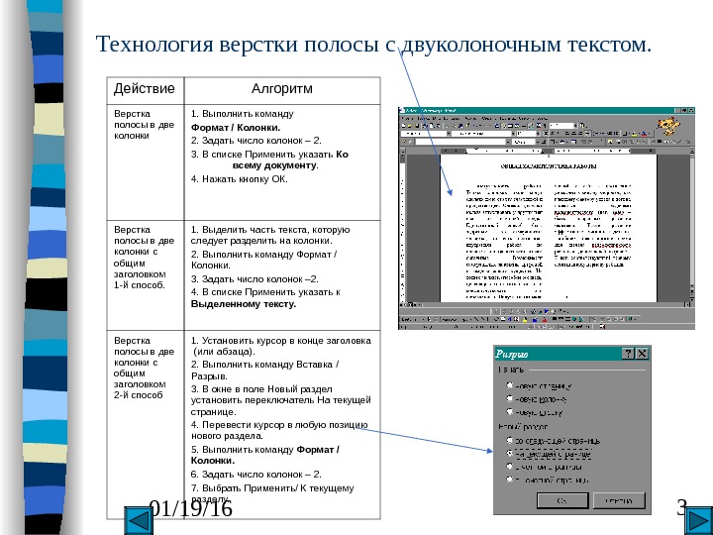The width and height of the screenshot is (713, 535).
Task: Click the font color icon in Word formatting toolbar
Action: (644, 134)
